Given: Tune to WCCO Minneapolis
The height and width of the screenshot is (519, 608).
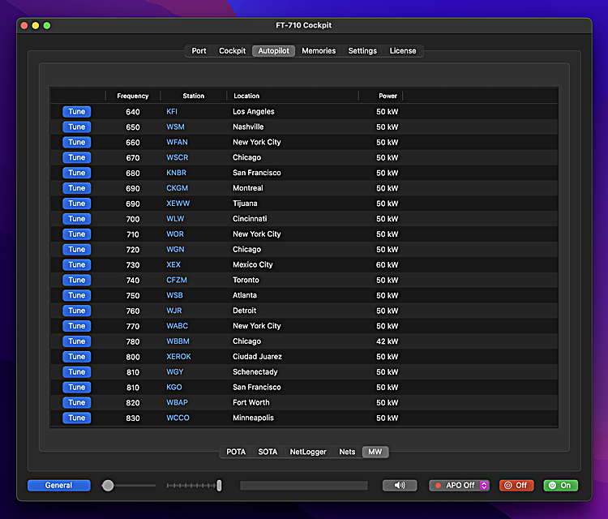Looking at the screenshot, I should click(x=77, y=418).
